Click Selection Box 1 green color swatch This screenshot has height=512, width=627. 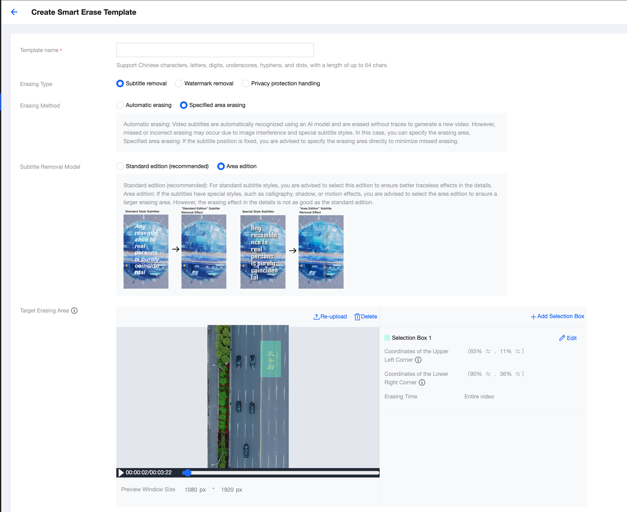387,338
